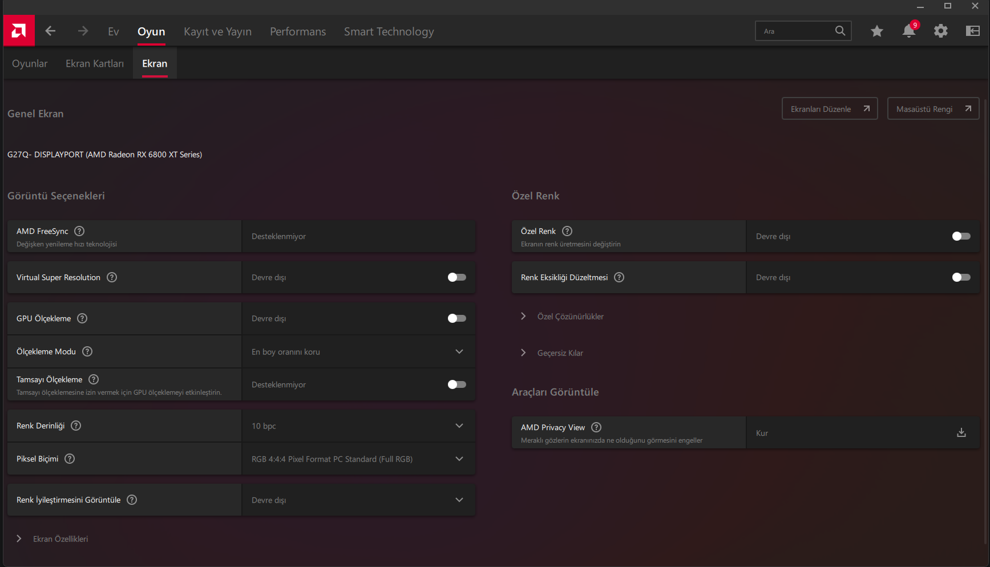Open the Performans tab

click(298, 31)
